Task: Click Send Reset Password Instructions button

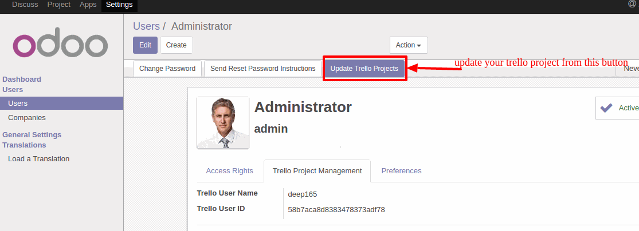Action: coord(263,69)
